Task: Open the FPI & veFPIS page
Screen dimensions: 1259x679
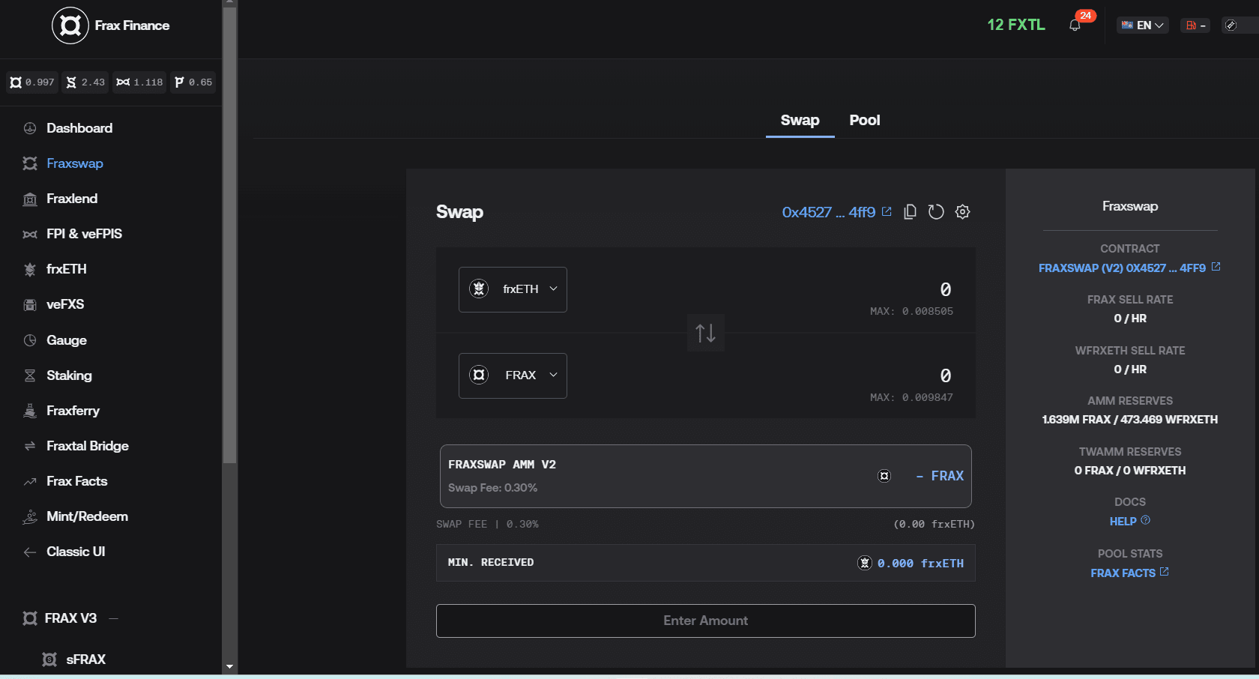Action: (x=84, y=234)
